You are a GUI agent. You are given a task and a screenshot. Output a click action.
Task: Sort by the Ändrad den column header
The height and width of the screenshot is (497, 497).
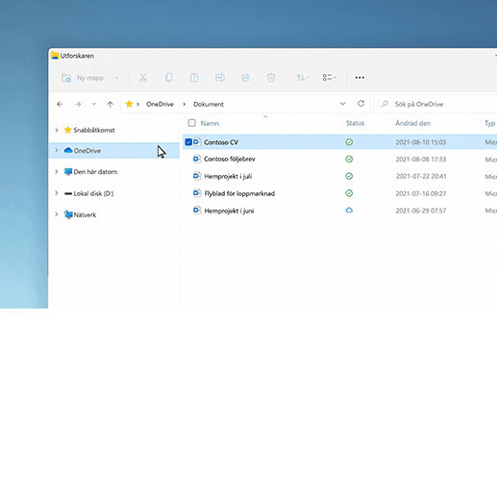pyautogui.click(x=412, y=123)
